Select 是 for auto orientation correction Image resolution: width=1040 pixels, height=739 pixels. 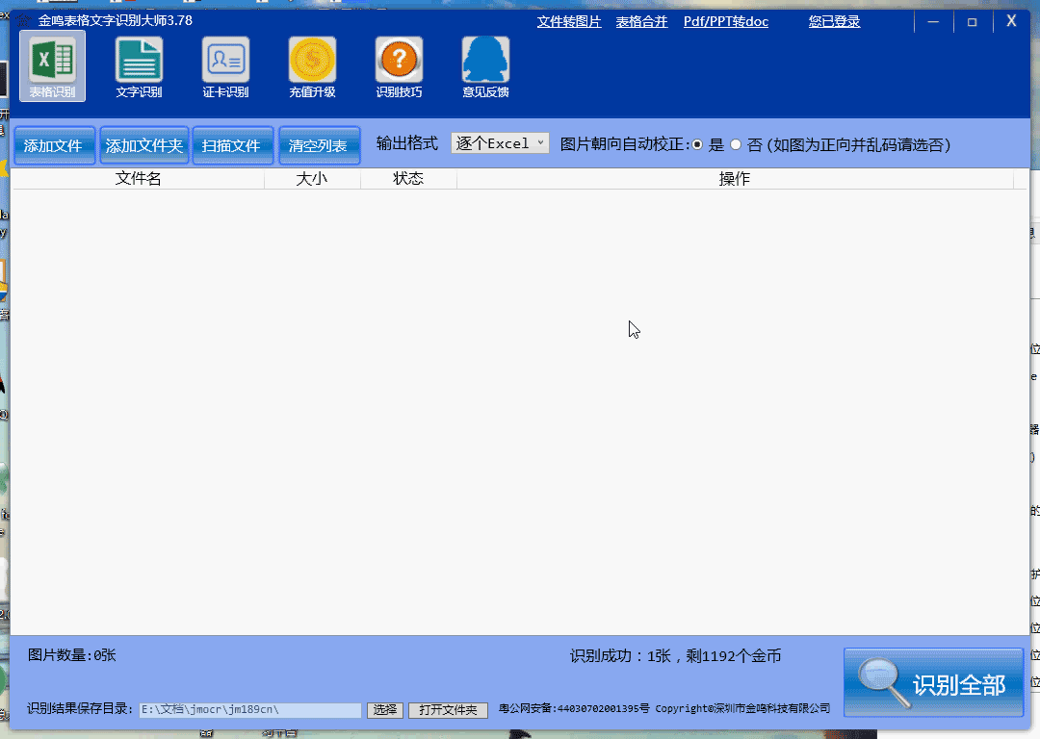[x=698, y=144]
